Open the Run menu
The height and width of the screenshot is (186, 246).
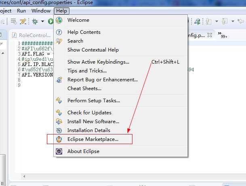pos(21,11)
